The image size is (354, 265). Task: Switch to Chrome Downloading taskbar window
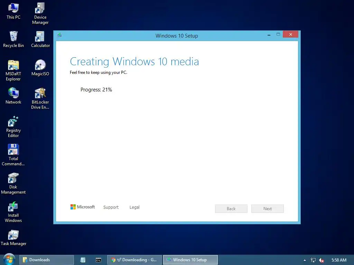[x=134, y=260]
